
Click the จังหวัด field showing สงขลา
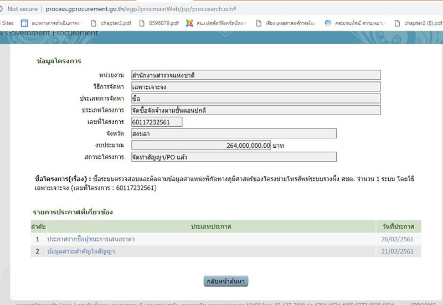pyautogui.click(x=233, y=133)
